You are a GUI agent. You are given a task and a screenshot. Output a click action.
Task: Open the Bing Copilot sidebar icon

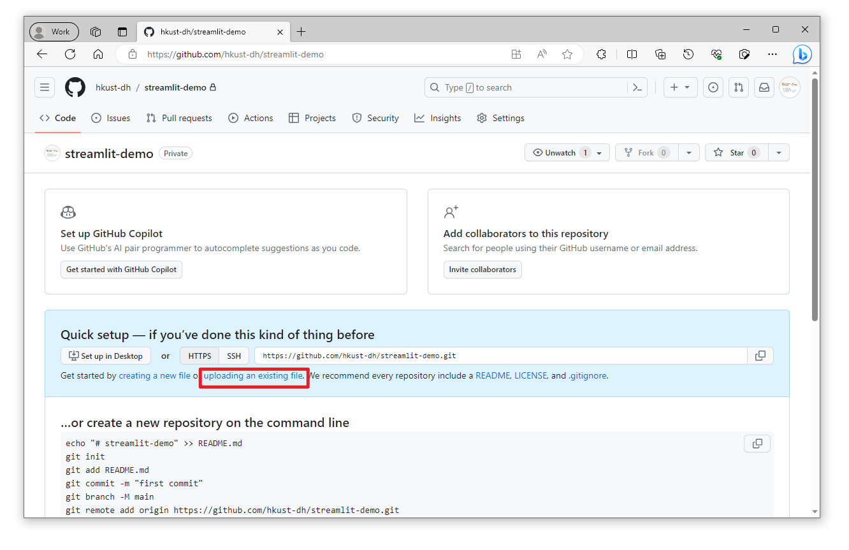802,54
